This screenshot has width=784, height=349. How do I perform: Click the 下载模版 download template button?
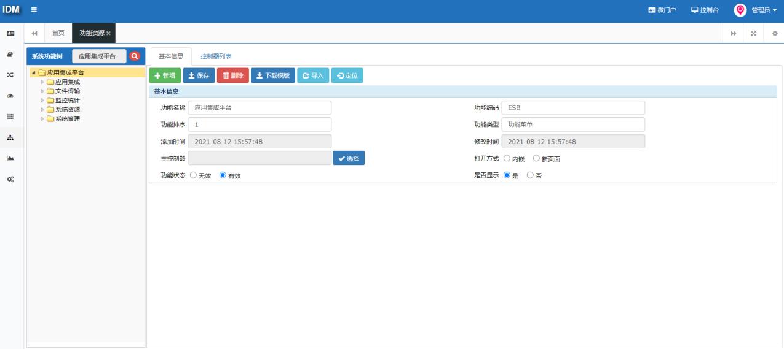[273, 75]
